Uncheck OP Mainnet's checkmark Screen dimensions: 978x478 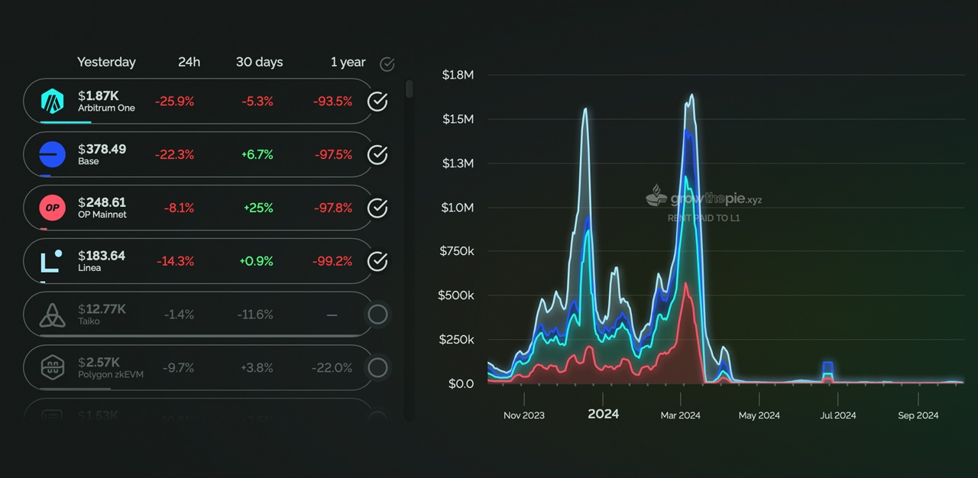(377, 208)
